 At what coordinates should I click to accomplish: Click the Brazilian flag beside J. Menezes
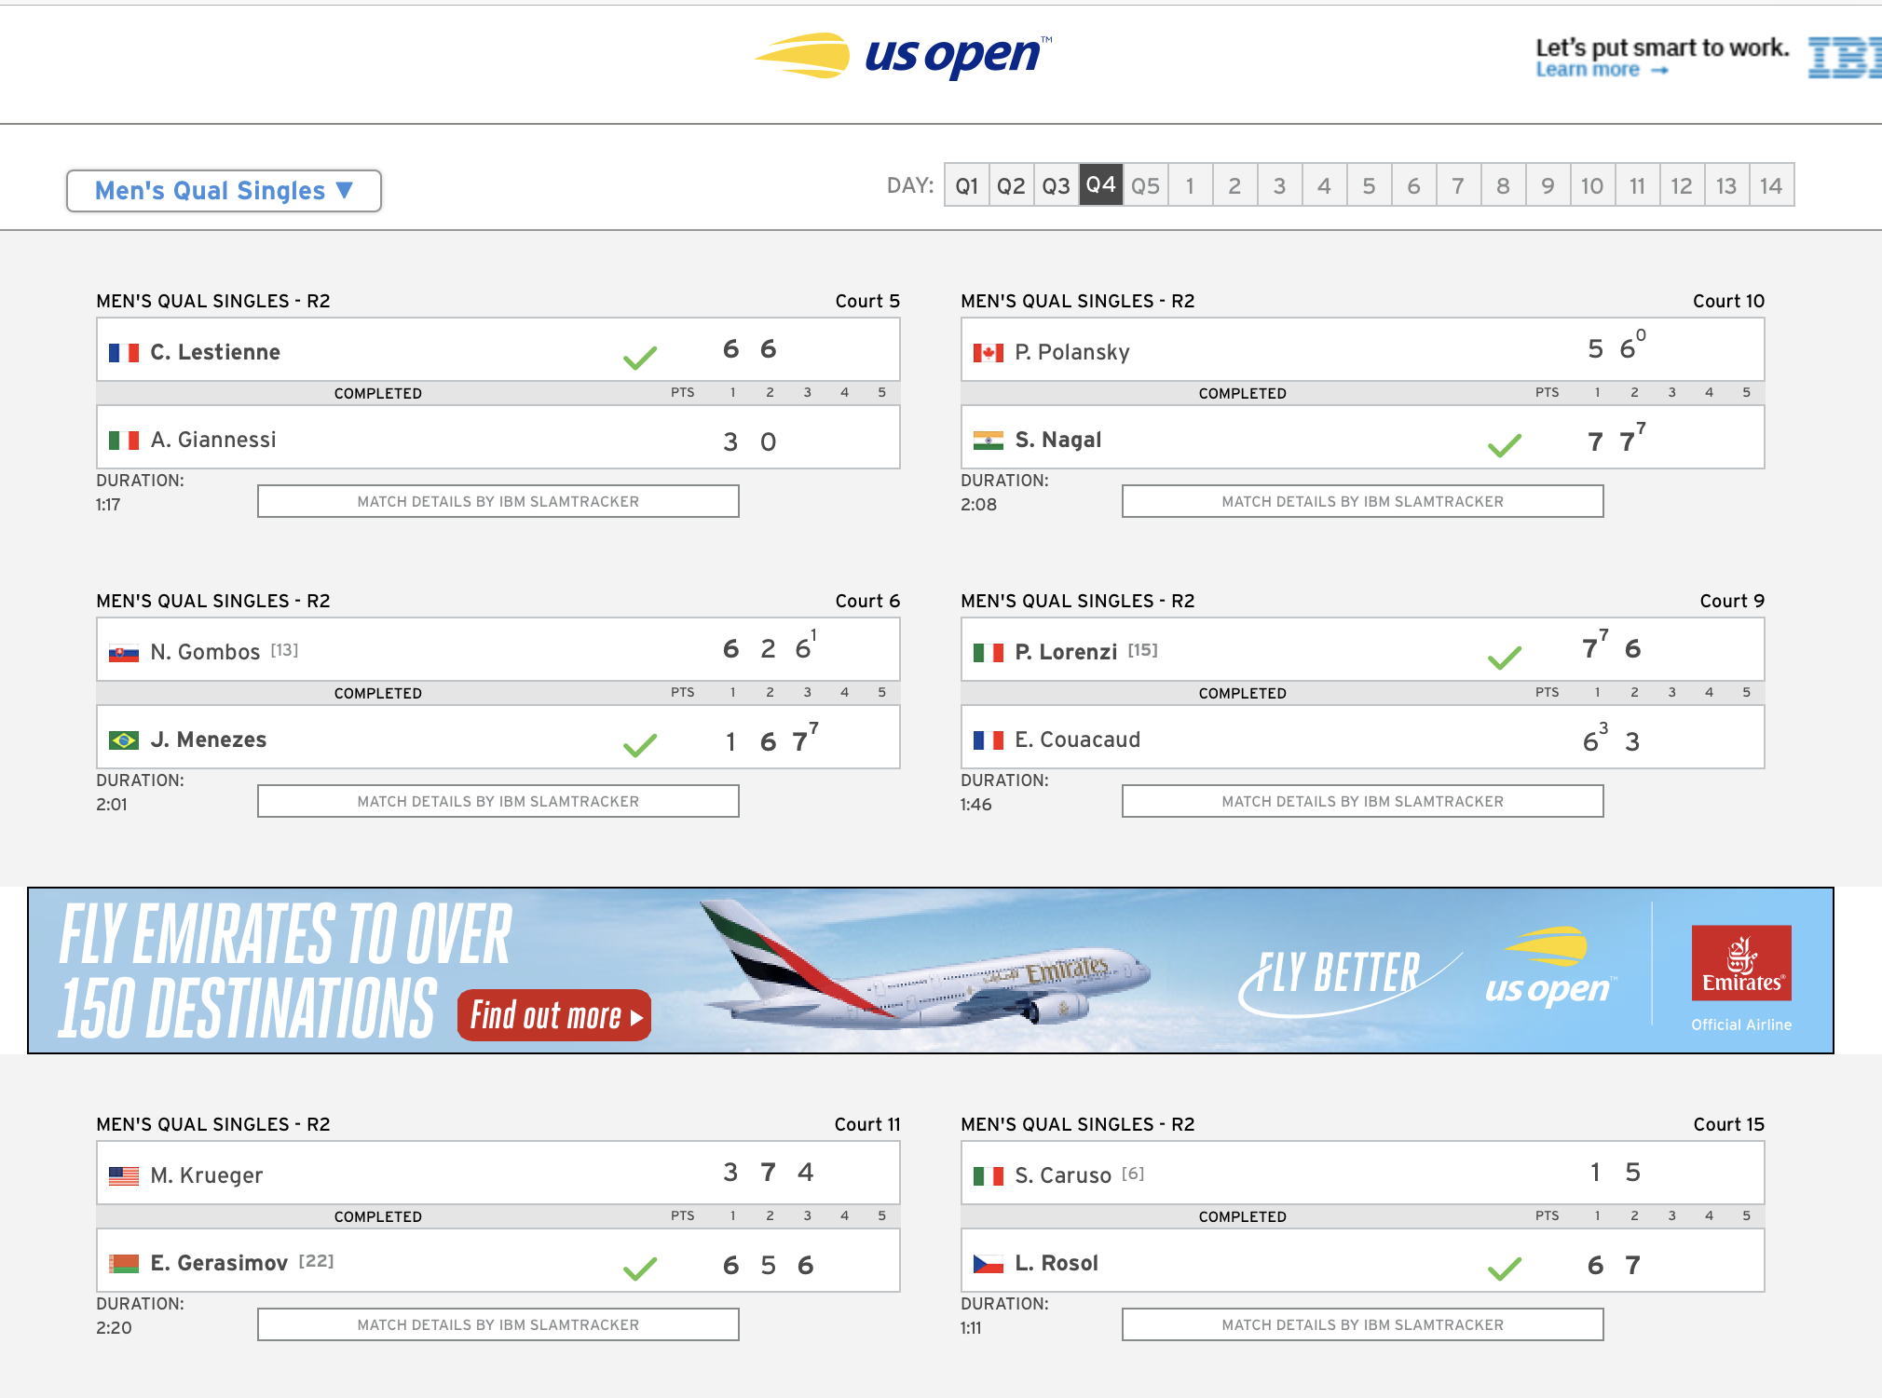pyautogui.click(x=124, y=740)
